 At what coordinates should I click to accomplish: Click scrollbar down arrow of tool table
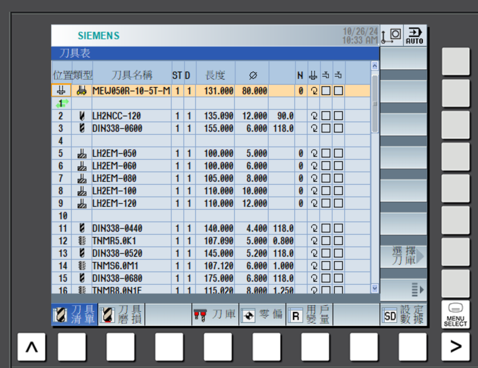click(x=375, y=288)
